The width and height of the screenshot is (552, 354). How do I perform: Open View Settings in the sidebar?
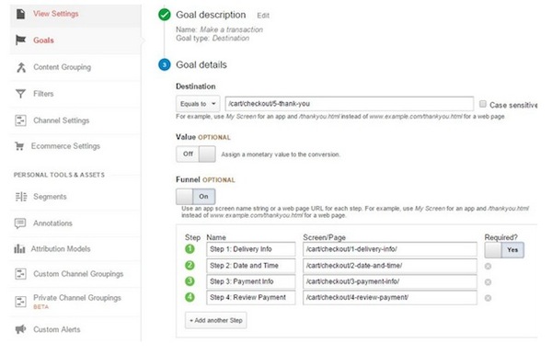click(56, 14)
